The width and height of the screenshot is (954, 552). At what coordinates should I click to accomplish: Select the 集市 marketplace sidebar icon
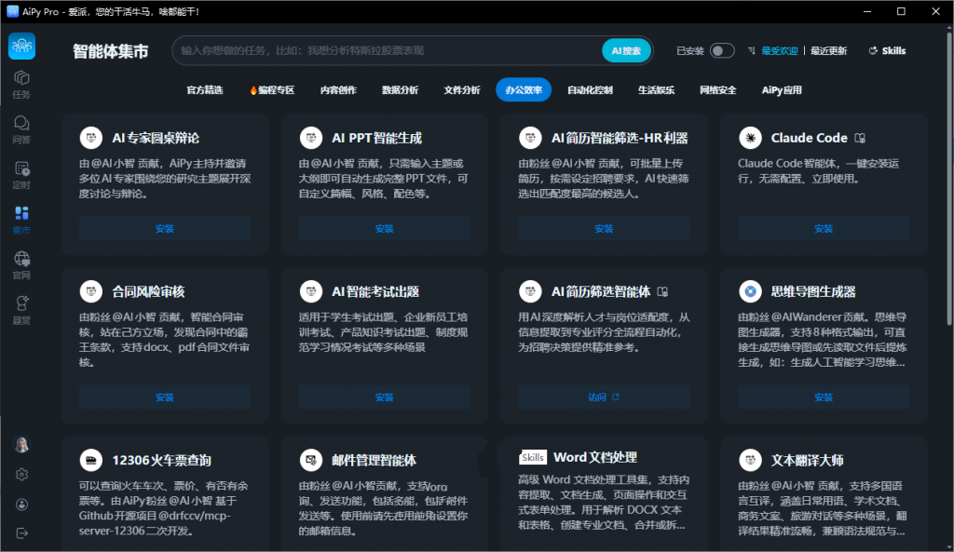pyautogui.click(x=22, y=220)
